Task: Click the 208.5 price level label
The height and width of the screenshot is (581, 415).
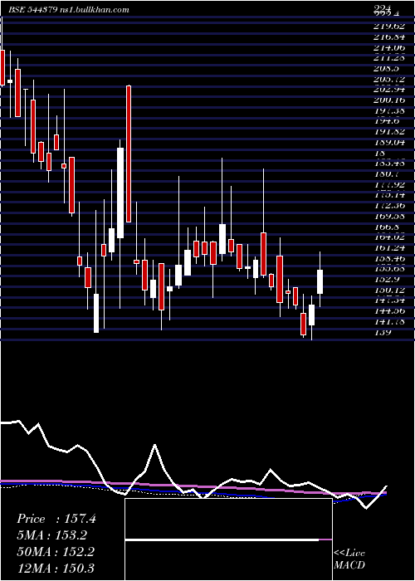Action: click(386, 69)
